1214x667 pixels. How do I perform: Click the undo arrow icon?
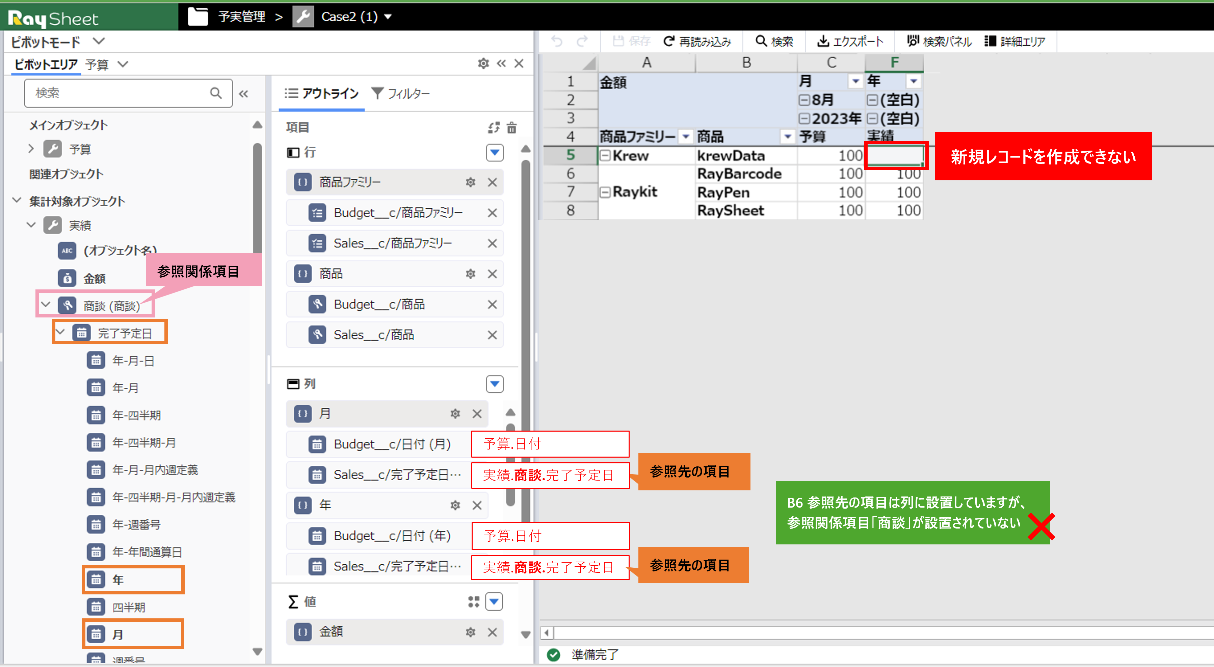tap(557, 42)
